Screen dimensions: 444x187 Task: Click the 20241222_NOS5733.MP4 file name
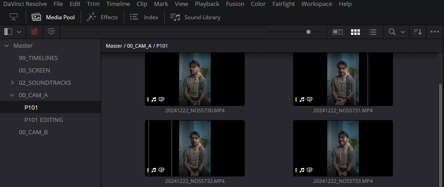pyautogui.click(x=343, y=181)
